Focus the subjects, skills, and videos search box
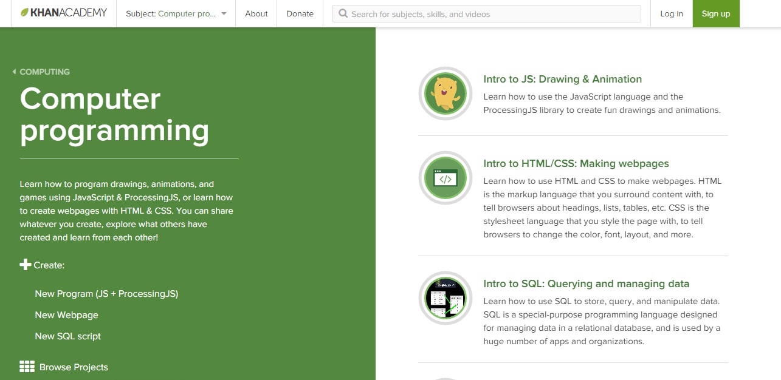The width and height of the screenshot is (781, 380). tap(486, 13)
